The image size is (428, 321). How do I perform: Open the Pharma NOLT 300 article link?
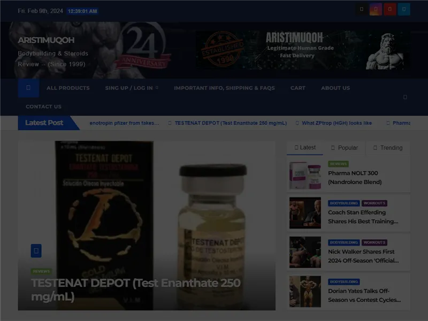click(355, 178)
